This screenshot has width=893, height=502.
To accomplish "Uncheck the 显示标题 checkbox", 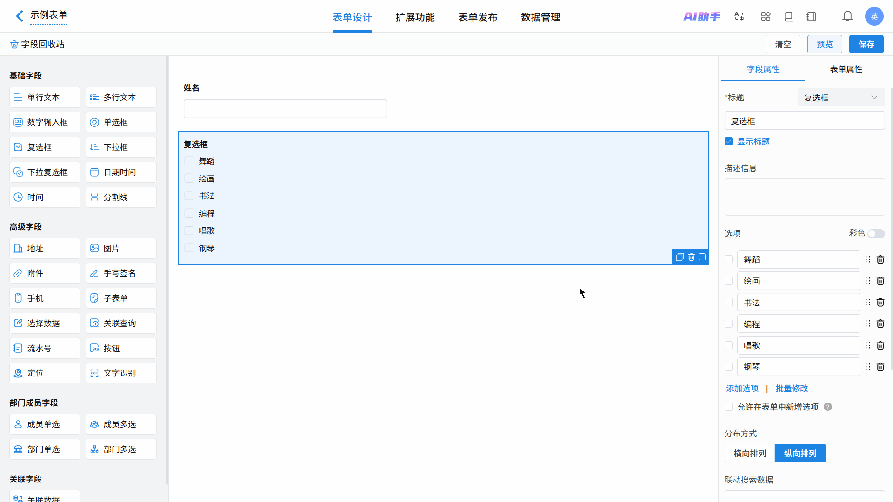I will pyautogui.click(x=729, y=142).
